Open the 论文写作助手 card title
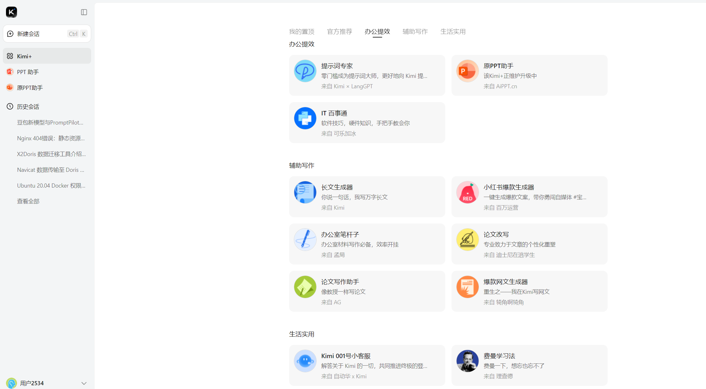 340,282
